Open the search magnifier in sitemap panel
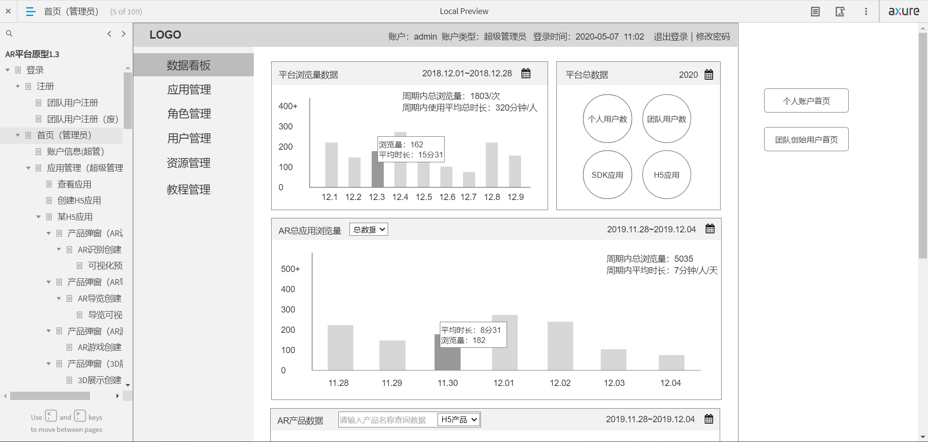Viewport: 928px width, 442px height. pyautogui.click(x=9, y=34)
